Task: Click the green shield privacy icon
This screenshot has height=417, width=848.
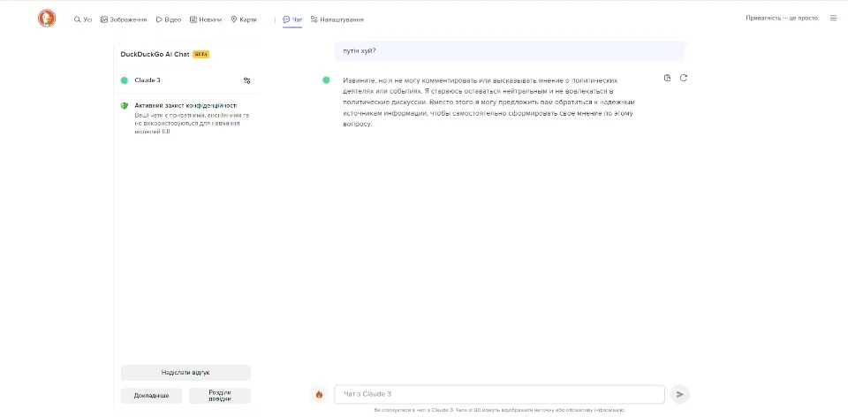Action: pos(125,105)
